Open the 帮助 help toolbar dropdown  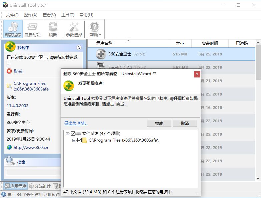pos(95,29)
